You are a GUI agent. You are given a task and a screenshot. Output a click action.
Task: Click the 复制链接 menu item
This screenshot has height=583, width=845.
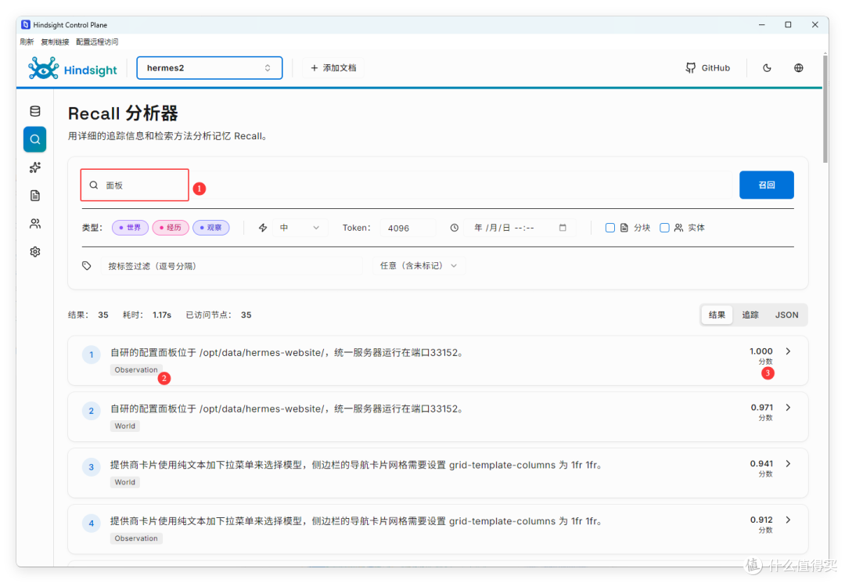[x=55, y=42]
